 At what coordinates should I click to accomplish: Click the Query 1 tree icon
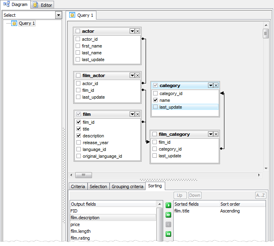click(14, 24)
